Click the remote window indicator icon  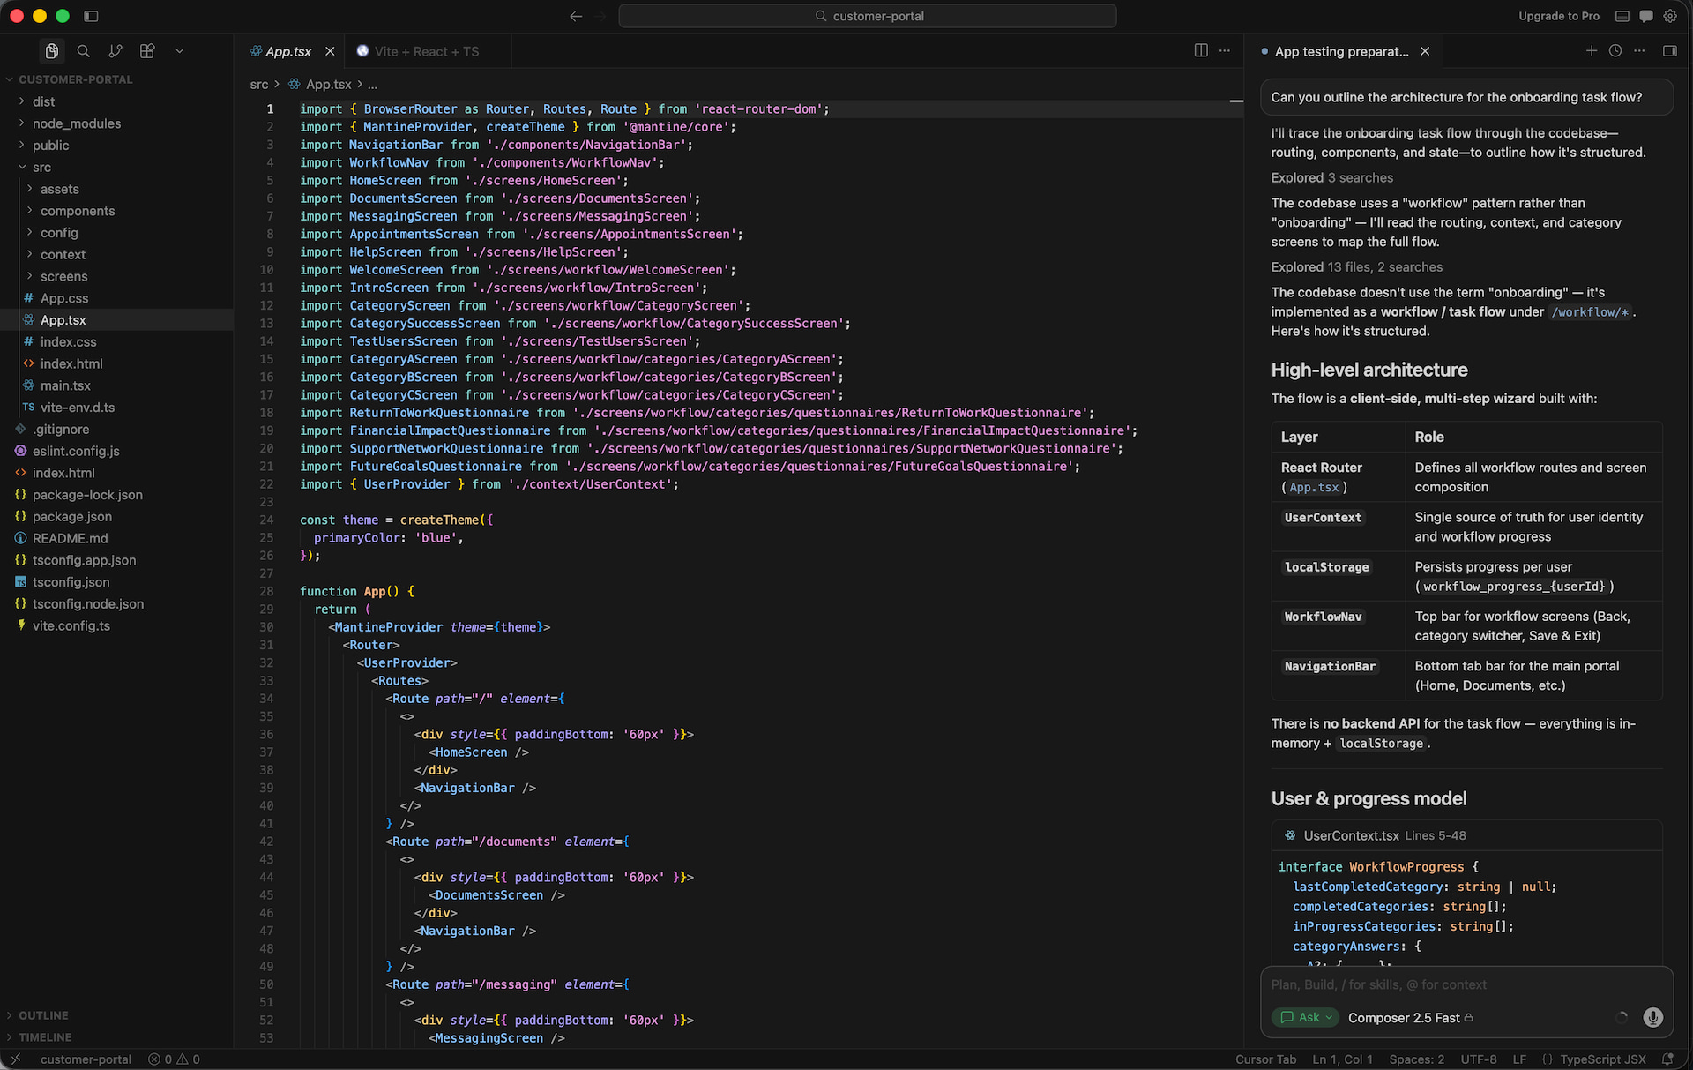[x=15, y=1059]
